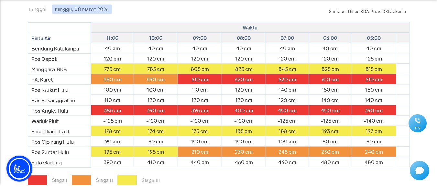Click the orange Siaga II swatch
Screen dimensions: 437x188
pos(82,180)
